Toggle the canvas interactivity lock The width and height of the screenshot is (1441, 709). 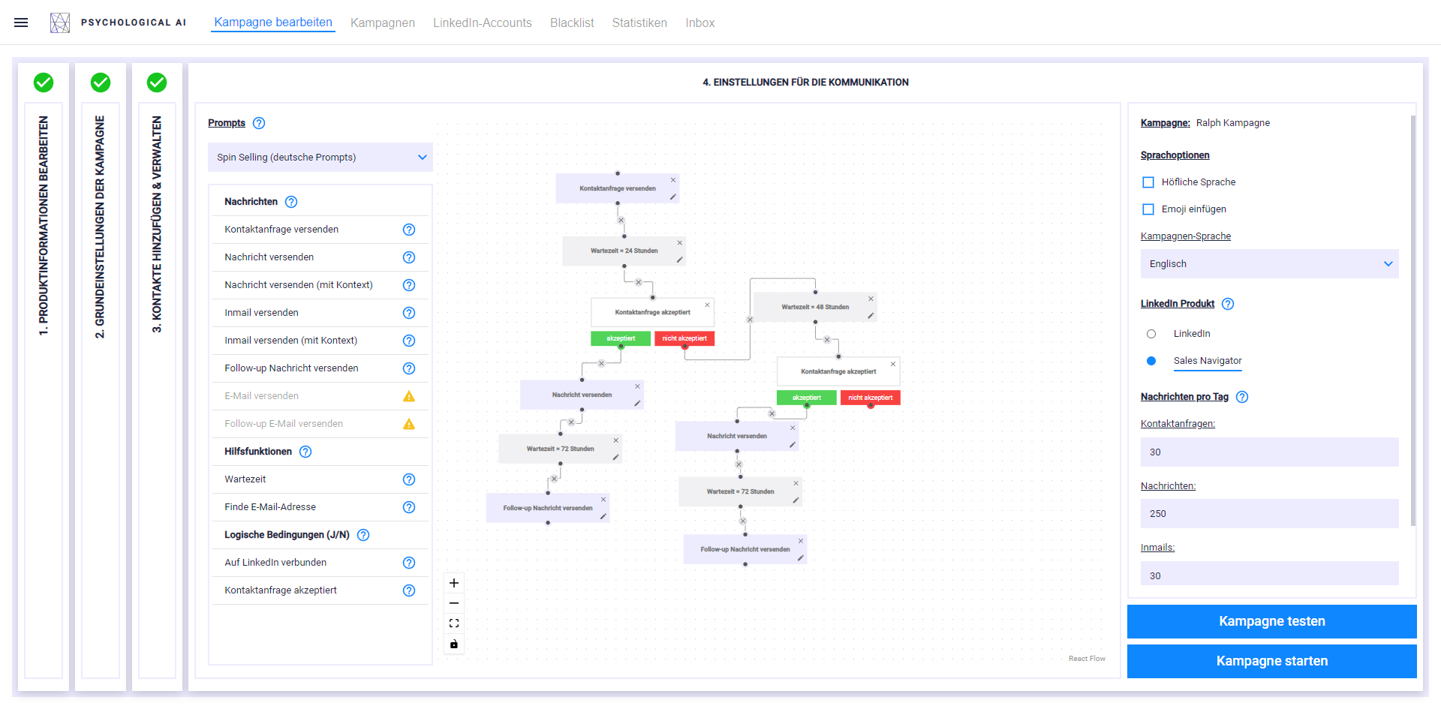click(454, 644)
